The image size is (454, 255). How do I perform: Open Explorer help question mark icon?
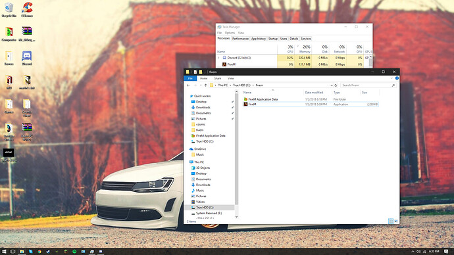pyautogui.click(x=397, y=78)
